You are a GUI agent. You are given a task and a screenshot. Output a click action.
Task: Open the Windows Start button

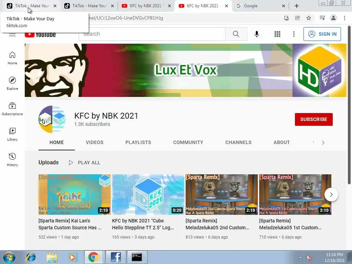[x=9, y=257]
